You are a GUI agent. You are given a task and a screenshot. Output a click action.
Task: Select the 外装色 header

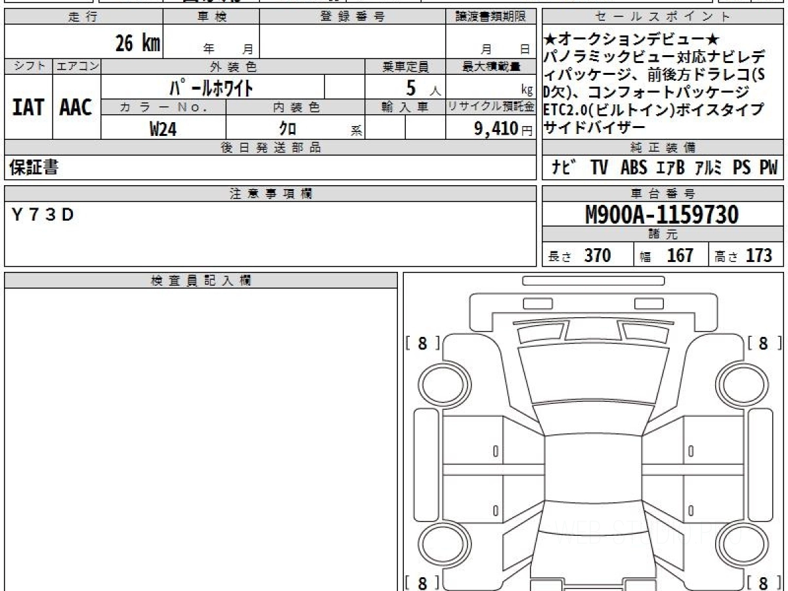(x=233, y=66)
